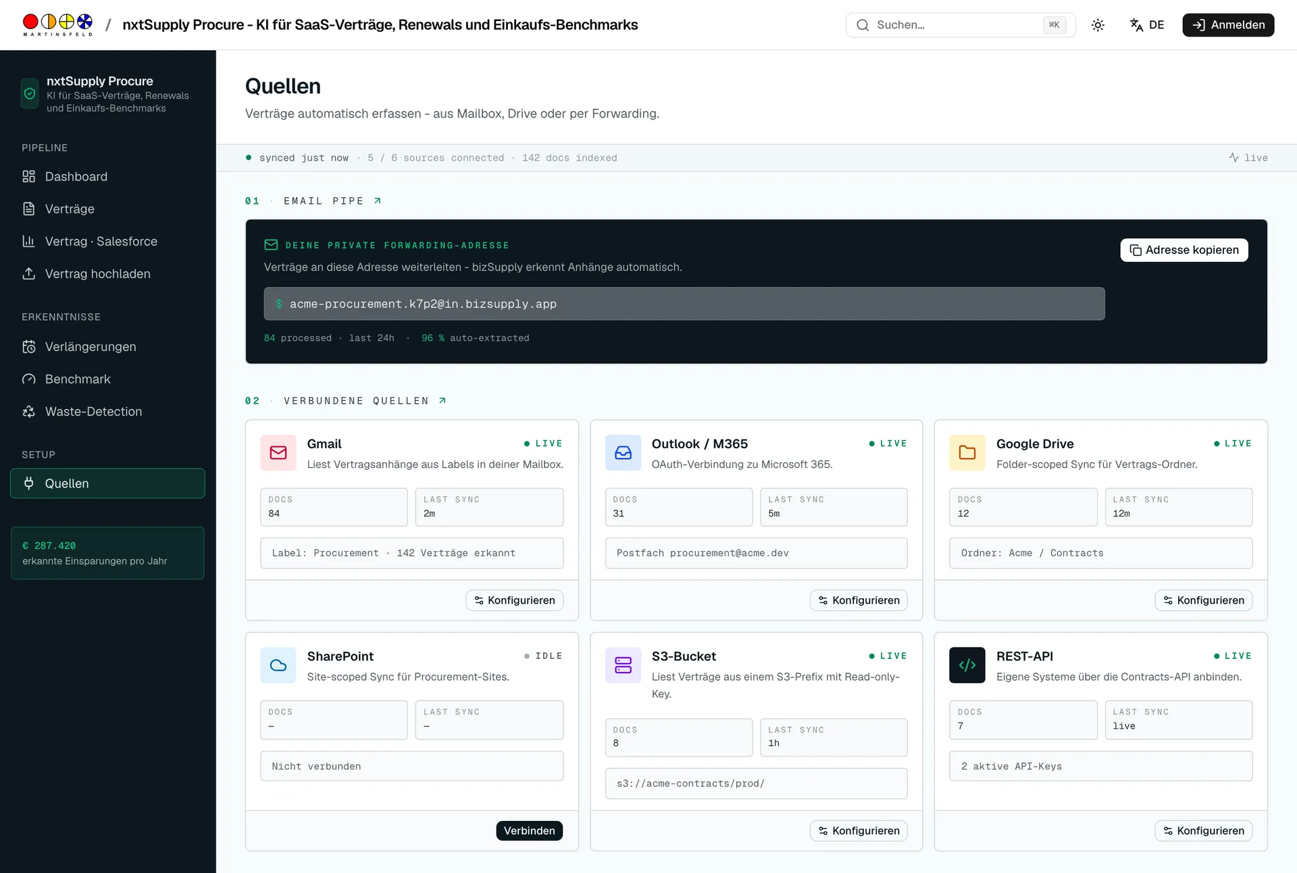Open Verlängerungen in the sidebar
The height and width of the screenshot is (873, 1297).
(x=107, y=346)
